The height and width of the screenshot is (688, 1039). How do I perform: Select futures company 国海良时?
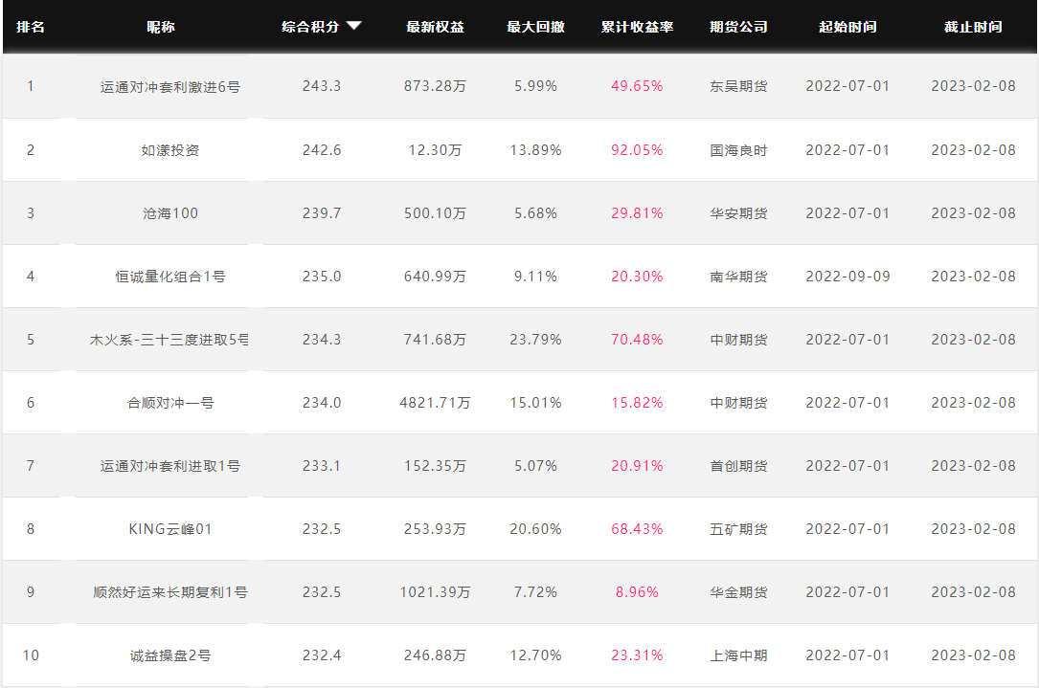(738, 150)
